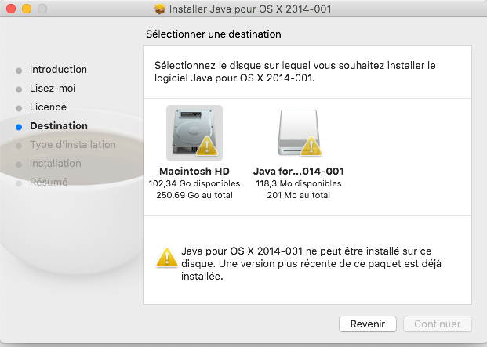The height and width of the screenshot is (347, 487).
Task: Click the 'Sélectionnez le disque' instruction text
Action: coord(295,71)
